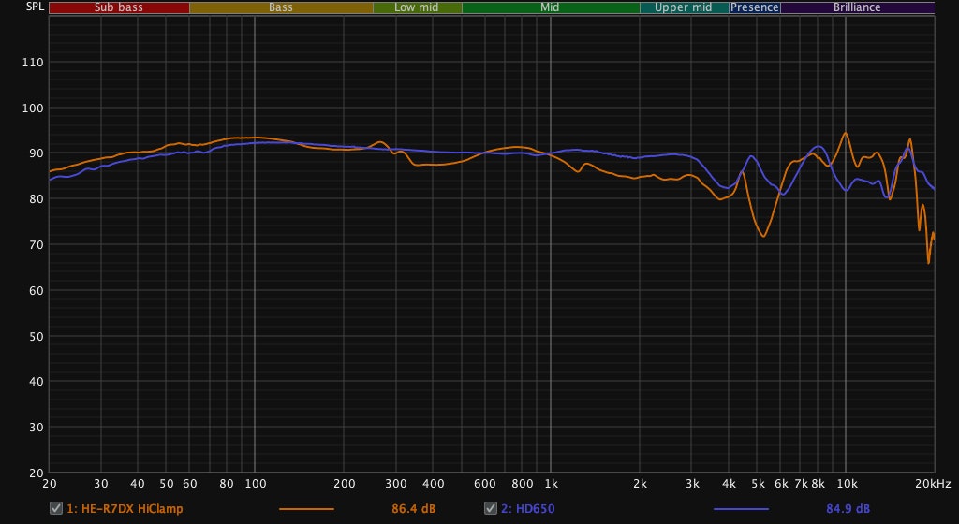Click the 110 label on SPL axis
This screenshot has width=959, height=524.
click(32, 63)
